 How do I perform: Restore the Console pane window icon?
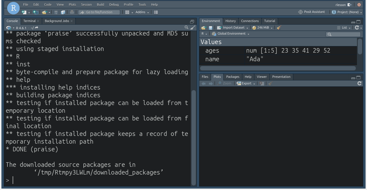coord(192,22)
